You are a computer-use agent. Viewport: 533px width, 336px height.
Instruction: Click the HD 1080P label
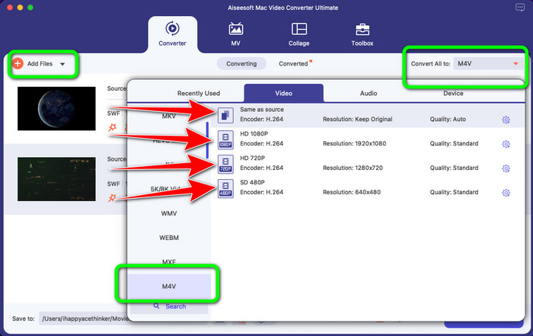tap(254, 133)
